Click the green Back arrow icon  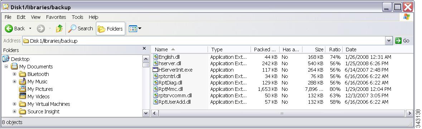[9, 29]
